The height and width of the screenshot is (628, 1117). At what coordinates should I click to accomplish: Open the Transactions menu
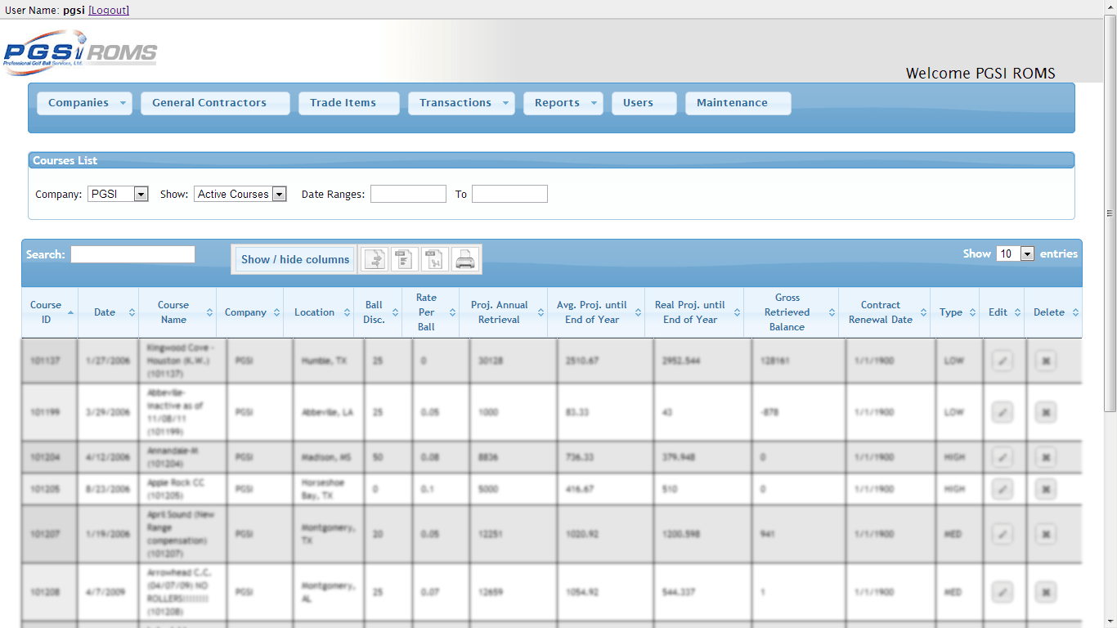(461, 103)
